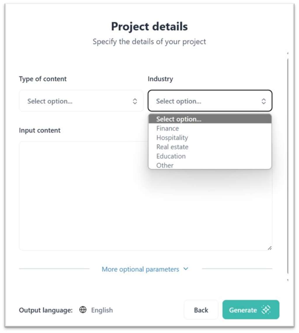
Task: Click the globe icon next to Output language
Action: click(x=83, y=310)
